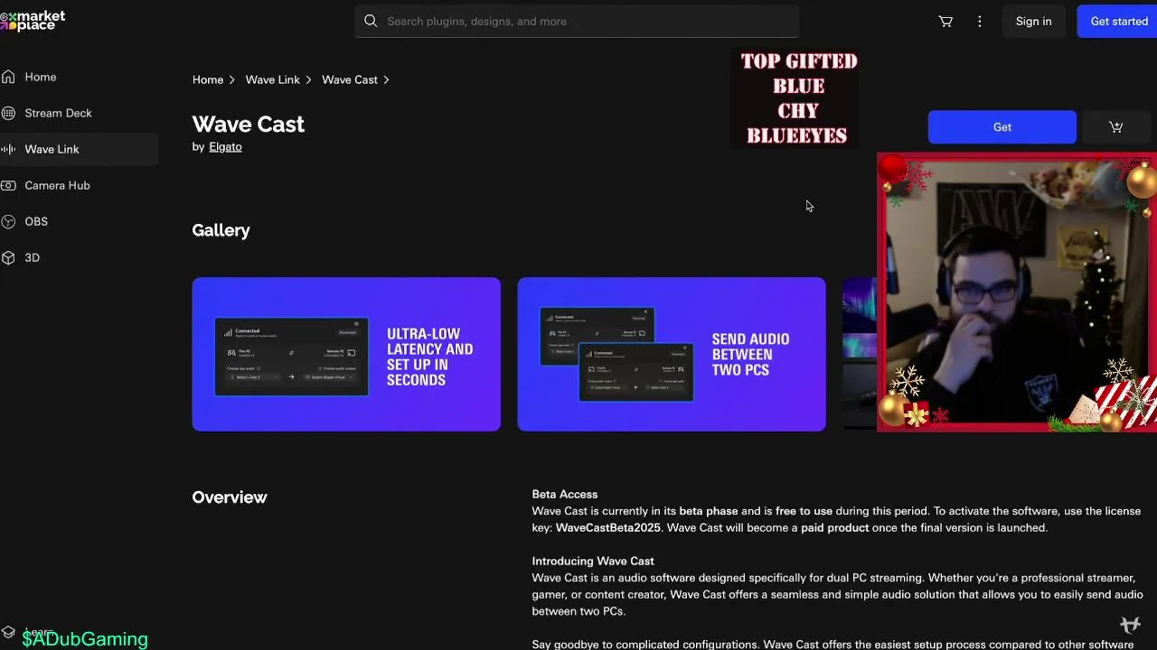
Task: Click the Introducing Wave Cast heading
Action: (593, 561)
